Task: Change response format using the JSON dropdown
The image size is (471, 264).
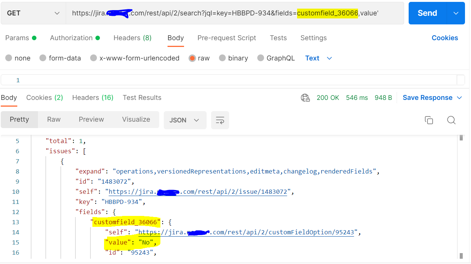Action: (x=185, y=119)
